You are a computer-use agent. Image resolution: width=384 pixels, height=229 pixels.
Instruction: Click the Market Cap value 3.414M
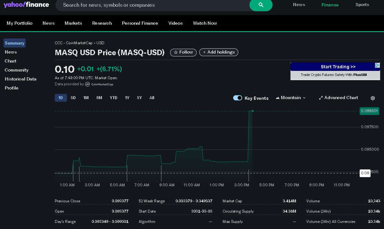(289, 201)
